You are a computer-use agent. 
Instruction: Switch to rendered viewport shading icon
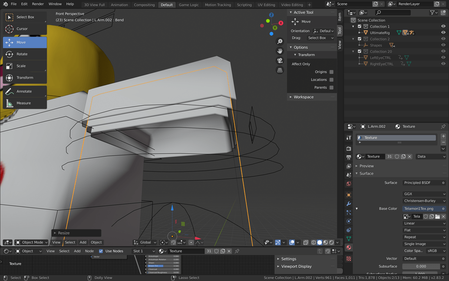click(x=332, y=242)
